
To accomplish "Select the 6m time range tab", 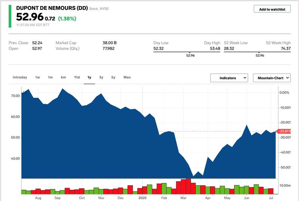I will 63,77.
